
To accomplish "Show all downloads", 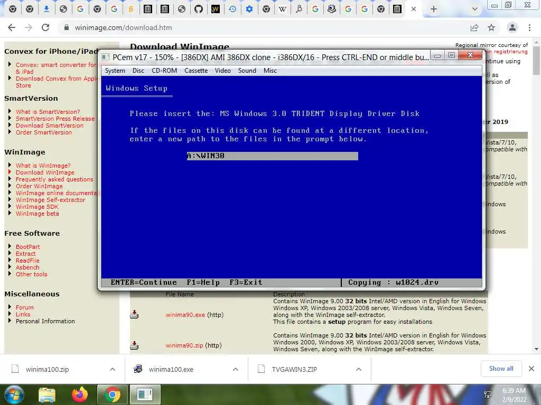I will point(501,369).
